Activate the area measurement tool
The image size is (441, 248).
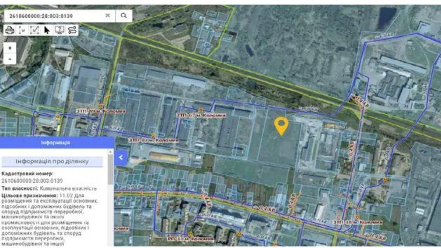35,30
